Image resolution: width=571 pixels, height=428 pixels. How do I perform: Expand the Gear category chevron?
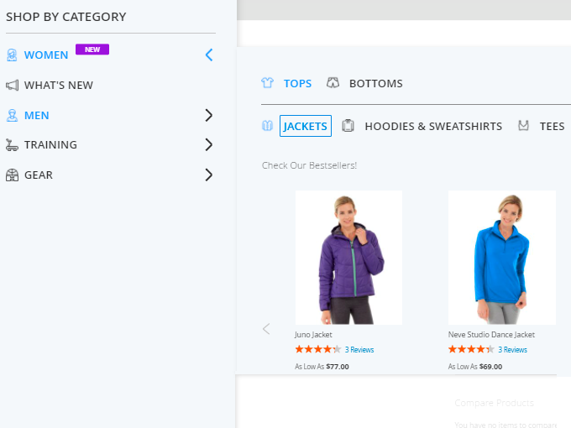[x=209, y=175]
